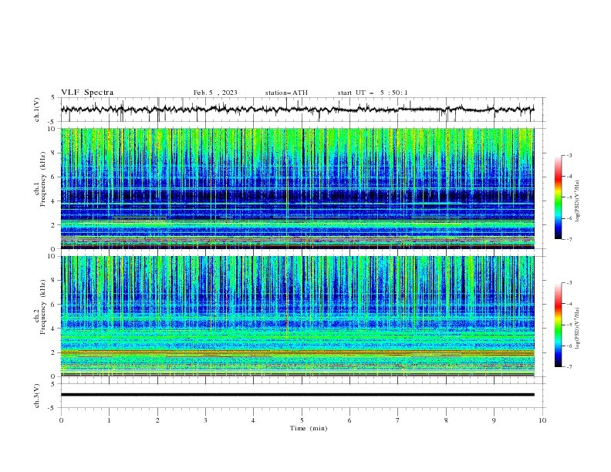
Task: Click the "-3" value on ch.1 colorbar
Action: pyautogui.click(x=569, y=155)
